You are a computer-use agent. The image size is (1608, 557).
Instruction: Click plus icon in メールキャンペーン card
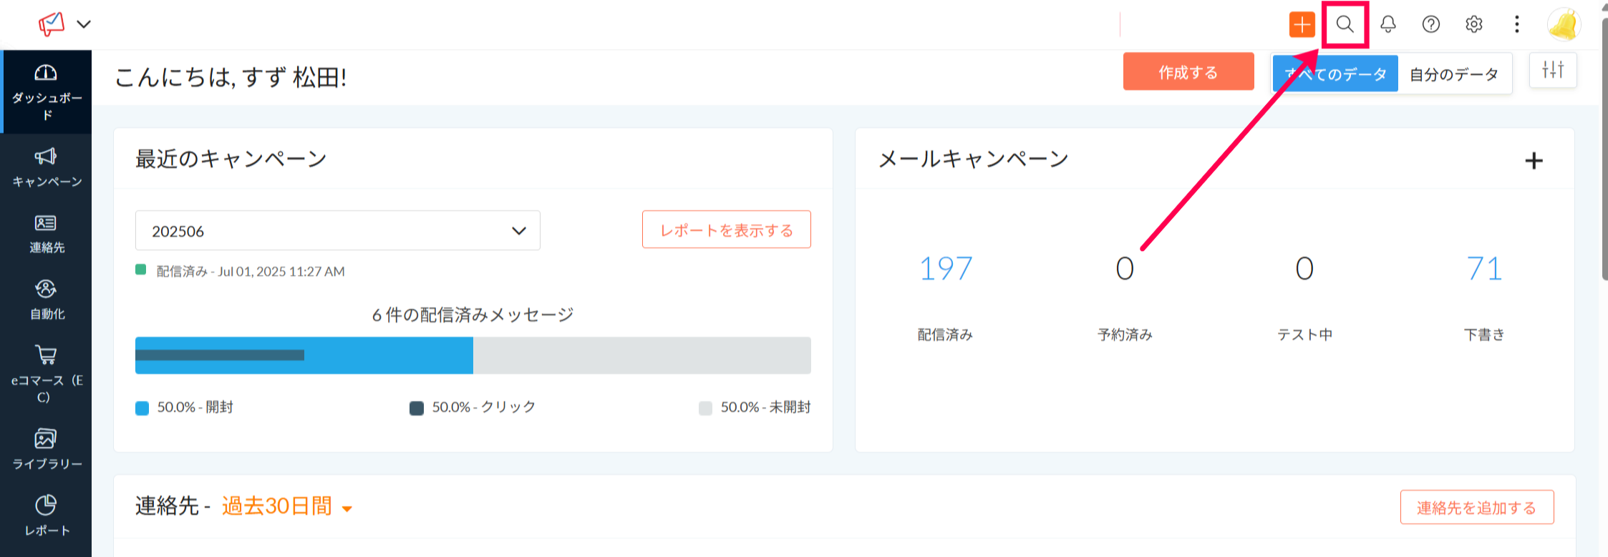click(1534, 161)
